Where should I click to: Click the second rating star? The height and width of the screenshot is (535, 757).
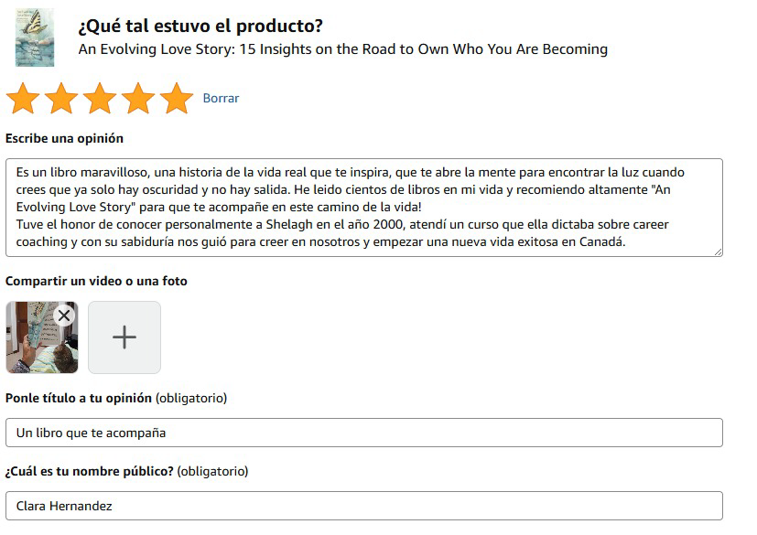pos(61,98)
